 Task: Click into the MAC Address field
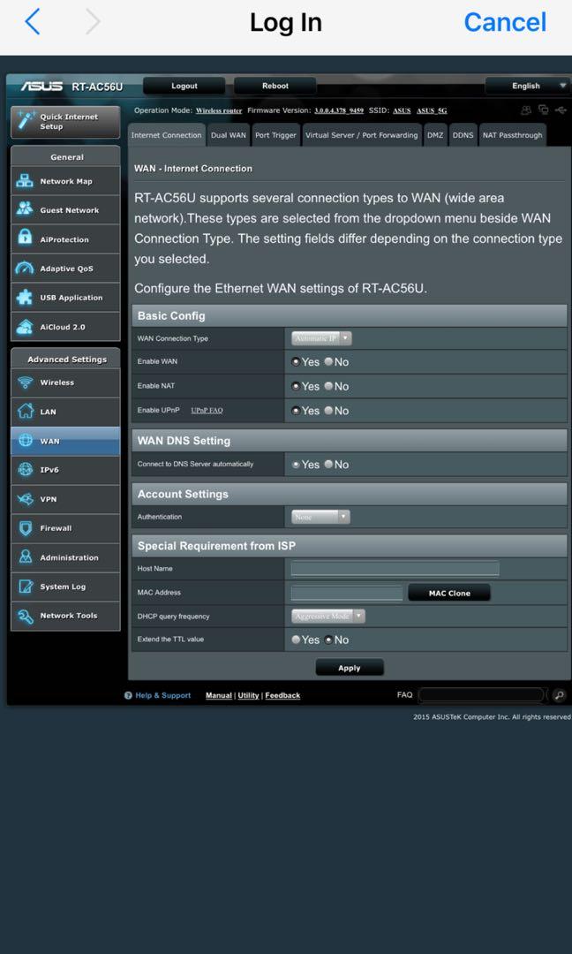pyautogui.click(x=347, y=594)
